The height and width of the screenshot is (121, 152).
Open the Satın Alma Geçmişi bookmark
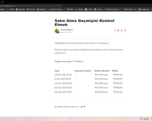pyautogui.click(x=55, y=9)
